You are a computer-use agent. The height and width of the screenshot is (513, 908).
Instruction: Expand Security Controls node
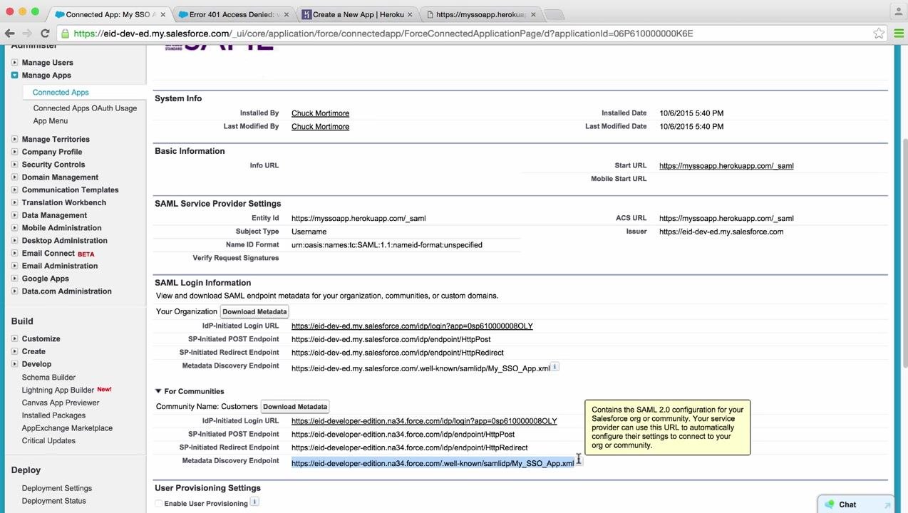click(14, 165)
